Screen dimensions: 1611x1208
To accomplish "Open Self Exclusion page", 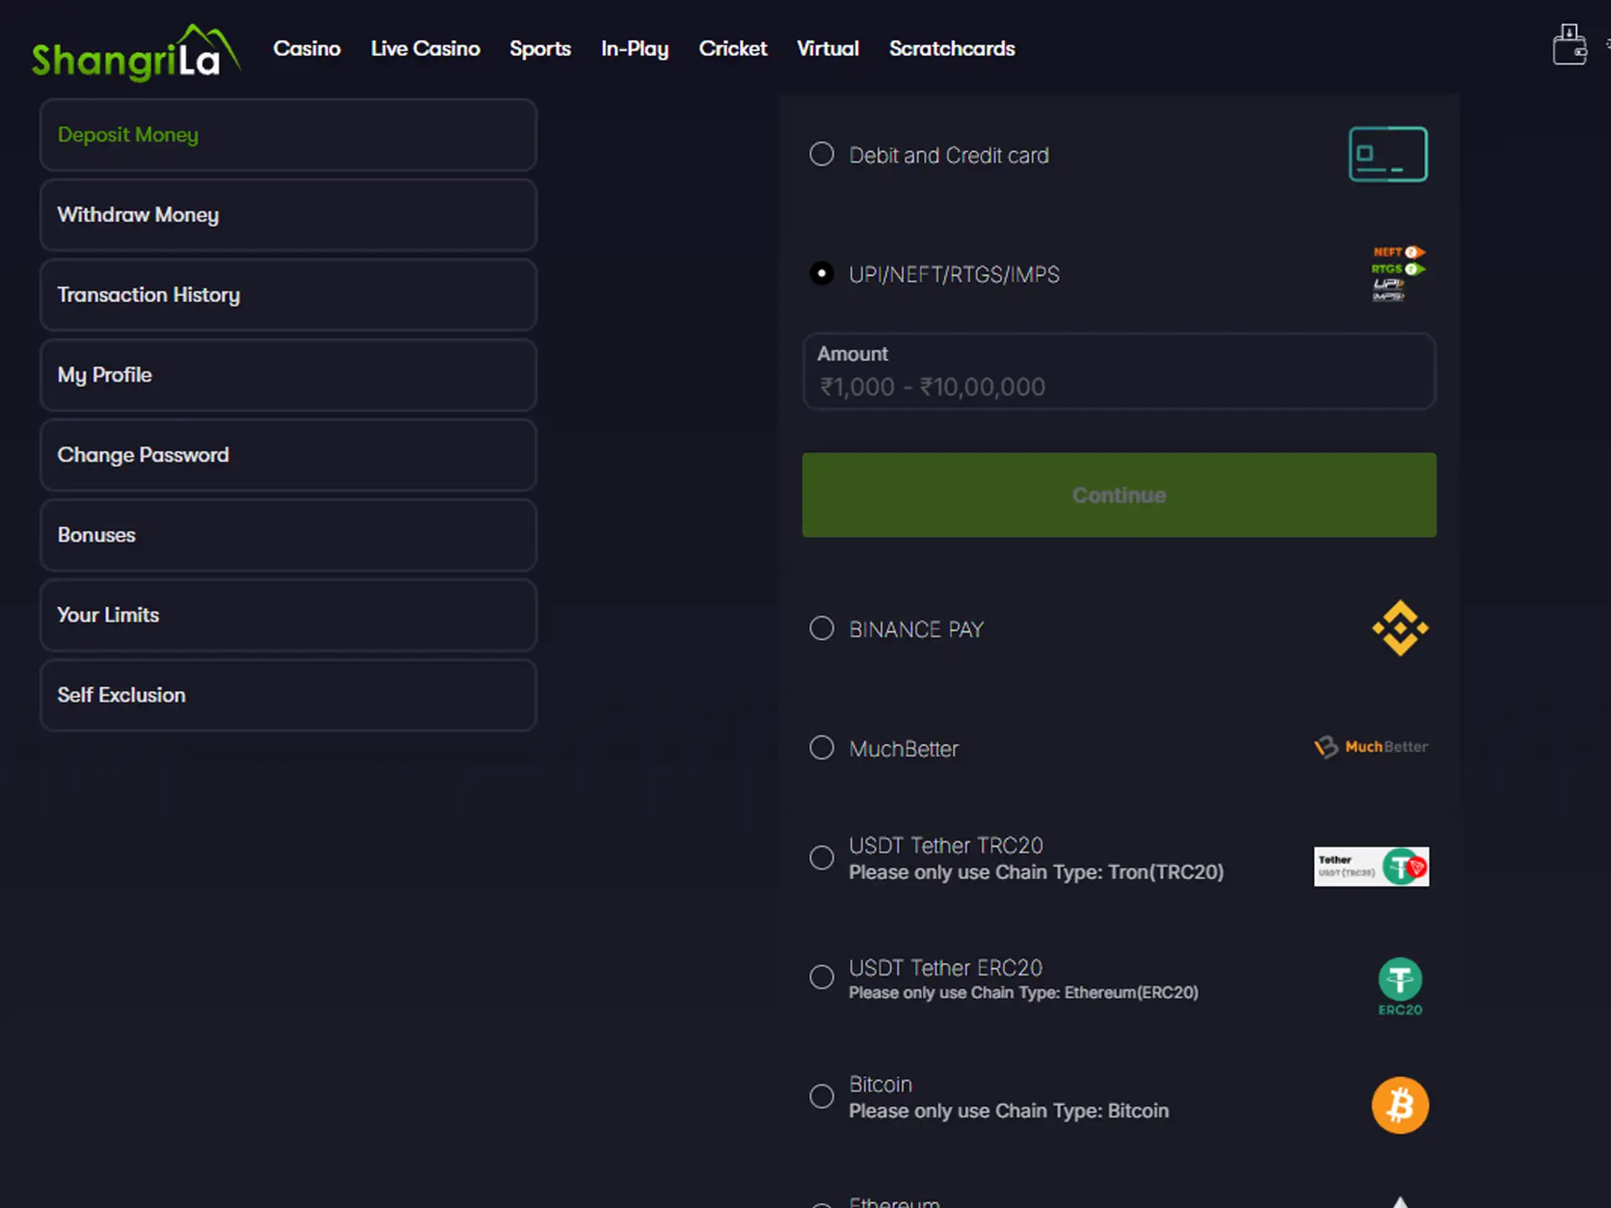I will click(x=289, y=695).
